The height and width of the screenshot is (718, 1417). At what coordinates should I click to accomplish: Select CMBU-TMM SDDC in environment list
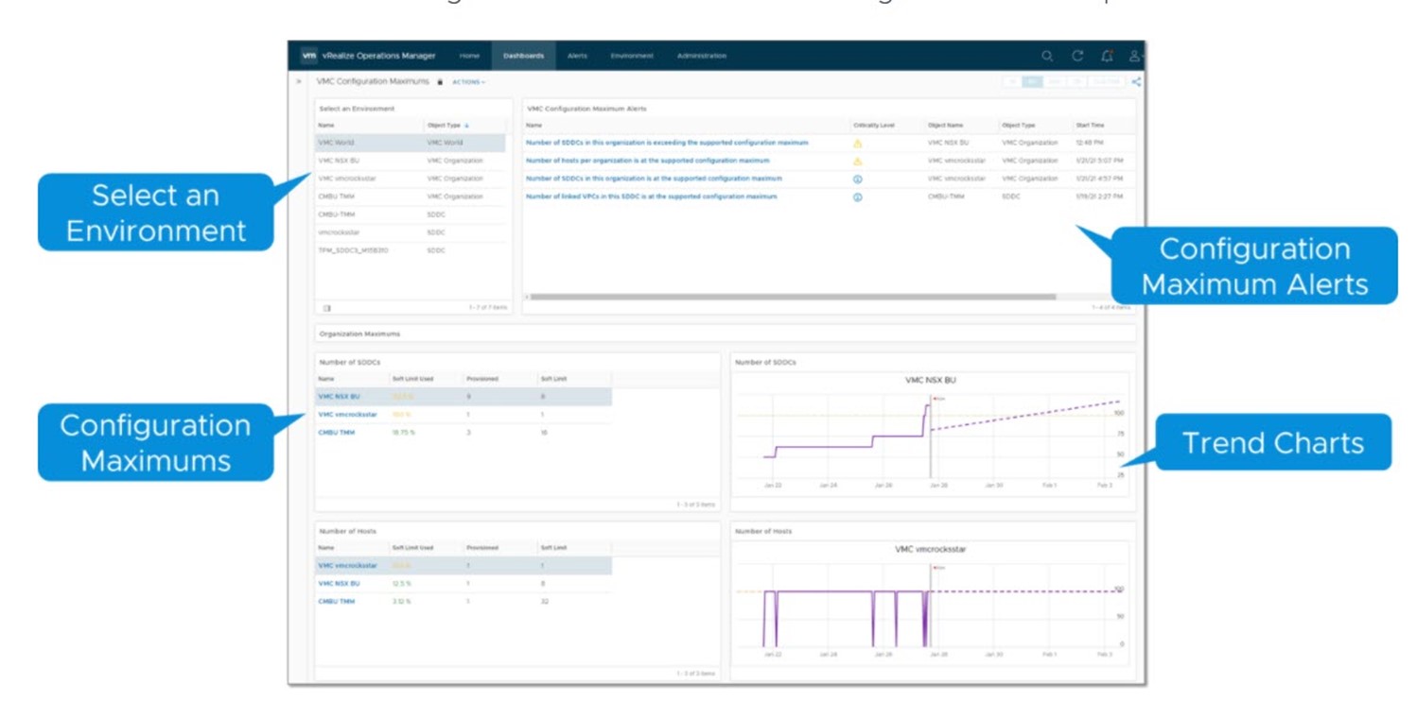point(411,214)
